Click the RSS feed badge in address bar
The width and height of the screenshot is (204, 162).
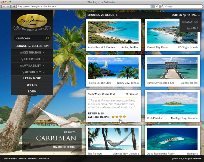tap(153, 6)
